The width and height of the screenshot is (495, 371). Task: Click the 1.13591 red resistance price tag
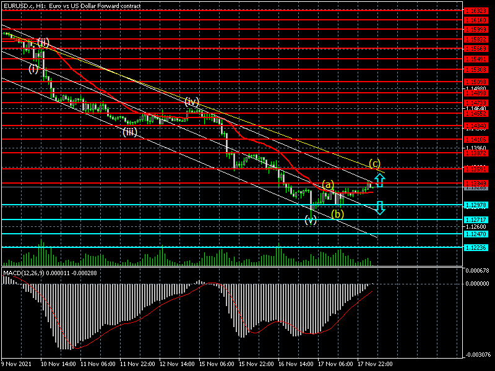[x=476, y=168]
